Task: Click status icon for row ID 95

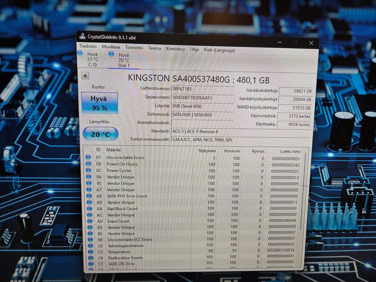Action: [89, 183]
